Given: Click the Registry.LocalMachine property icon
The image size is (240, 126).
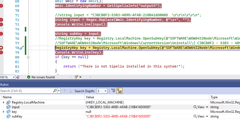Looking at the screenshot, I should (x=9, y=102).
